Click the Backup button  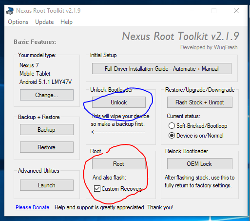pyautogui.click(x=47, y=130)
